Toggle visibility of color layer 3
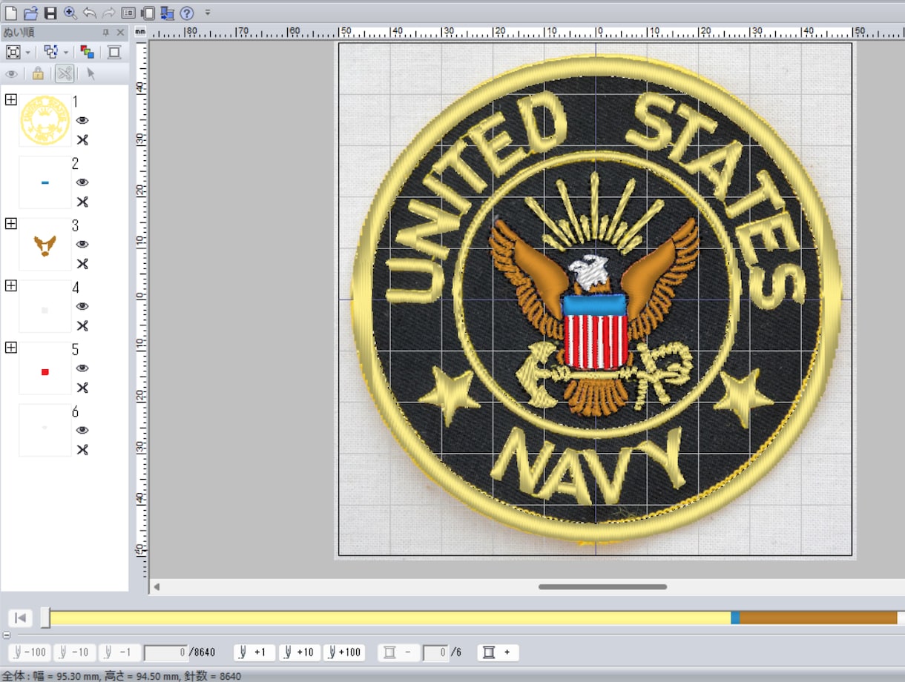The height and width of the screenshot is (682, 905). pos(82,244)
